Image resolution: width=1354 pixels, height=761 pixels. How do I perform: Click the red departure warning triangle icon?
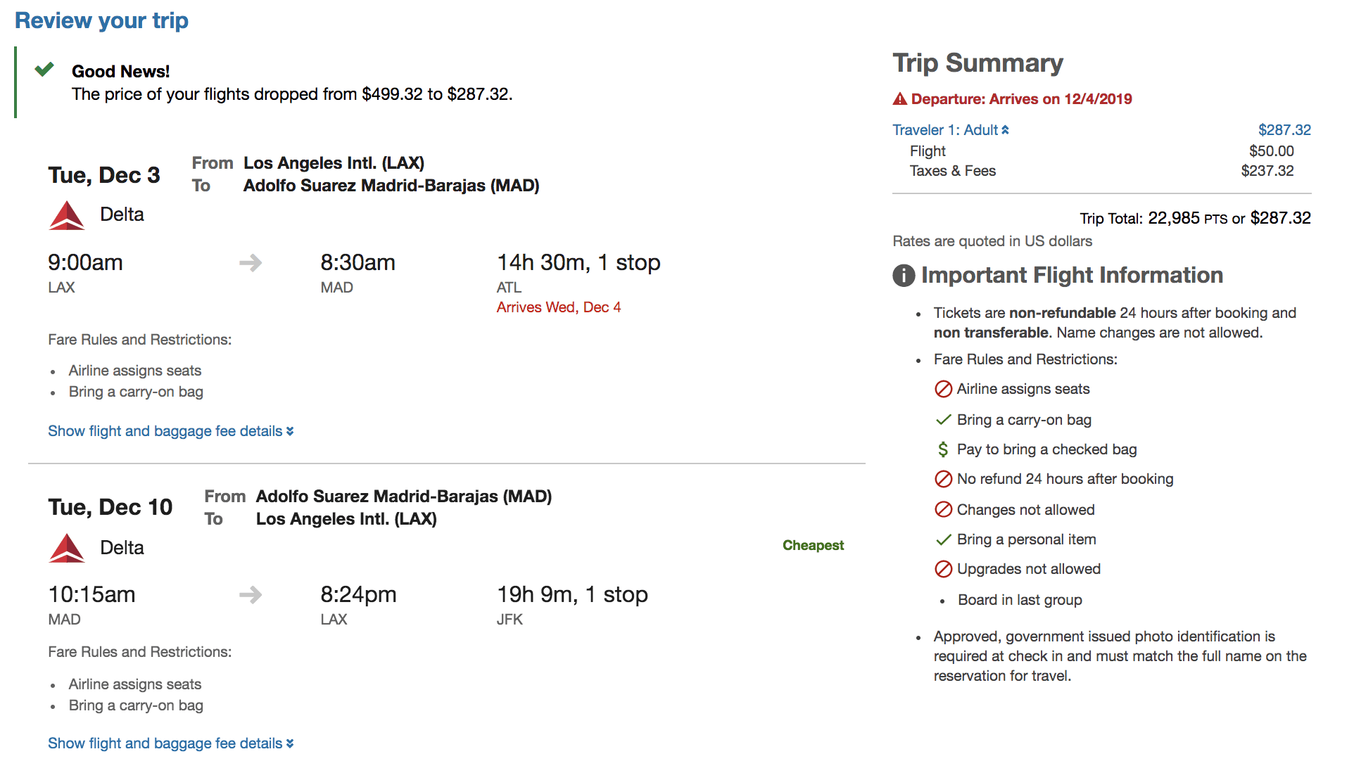[x=899, y=99]
